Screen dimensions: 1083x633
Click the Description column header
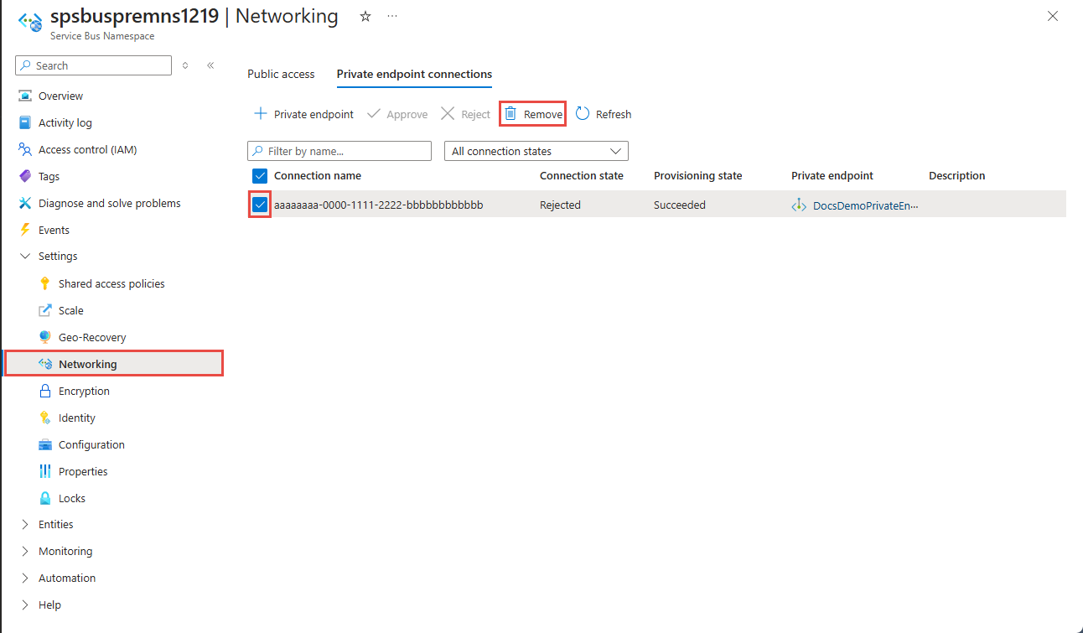tap(957, 175)
